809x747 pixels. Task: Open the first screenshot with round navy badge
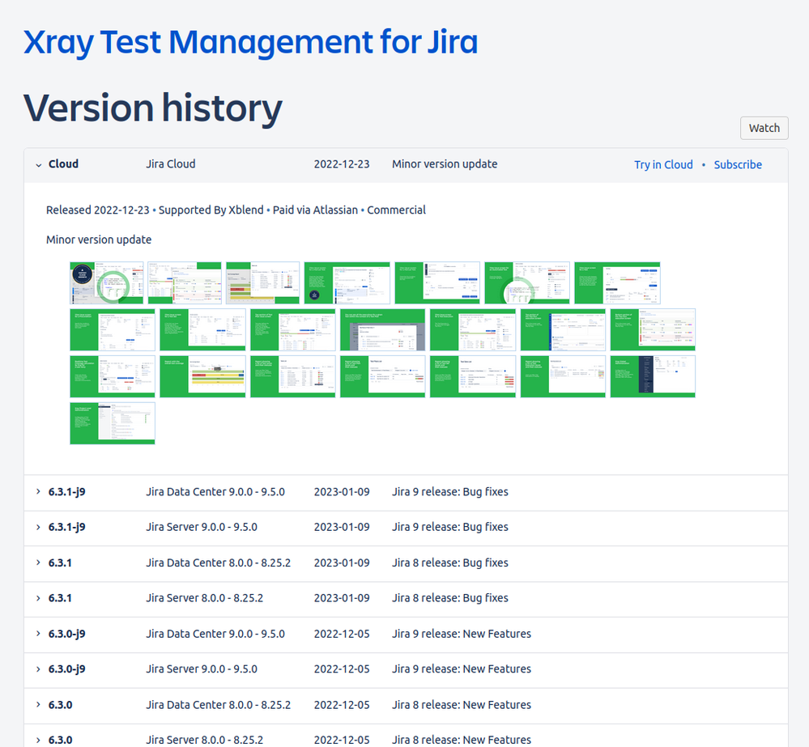click(x=107, y=283)
